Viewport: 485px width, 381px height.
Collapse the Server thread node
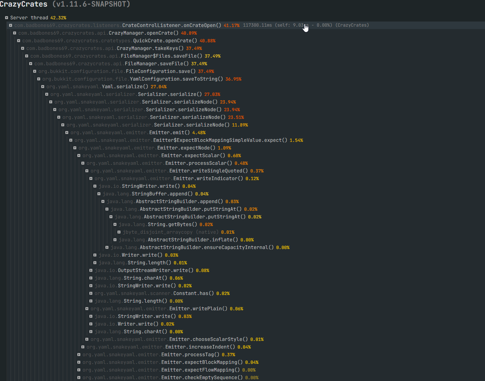[7, 18]
